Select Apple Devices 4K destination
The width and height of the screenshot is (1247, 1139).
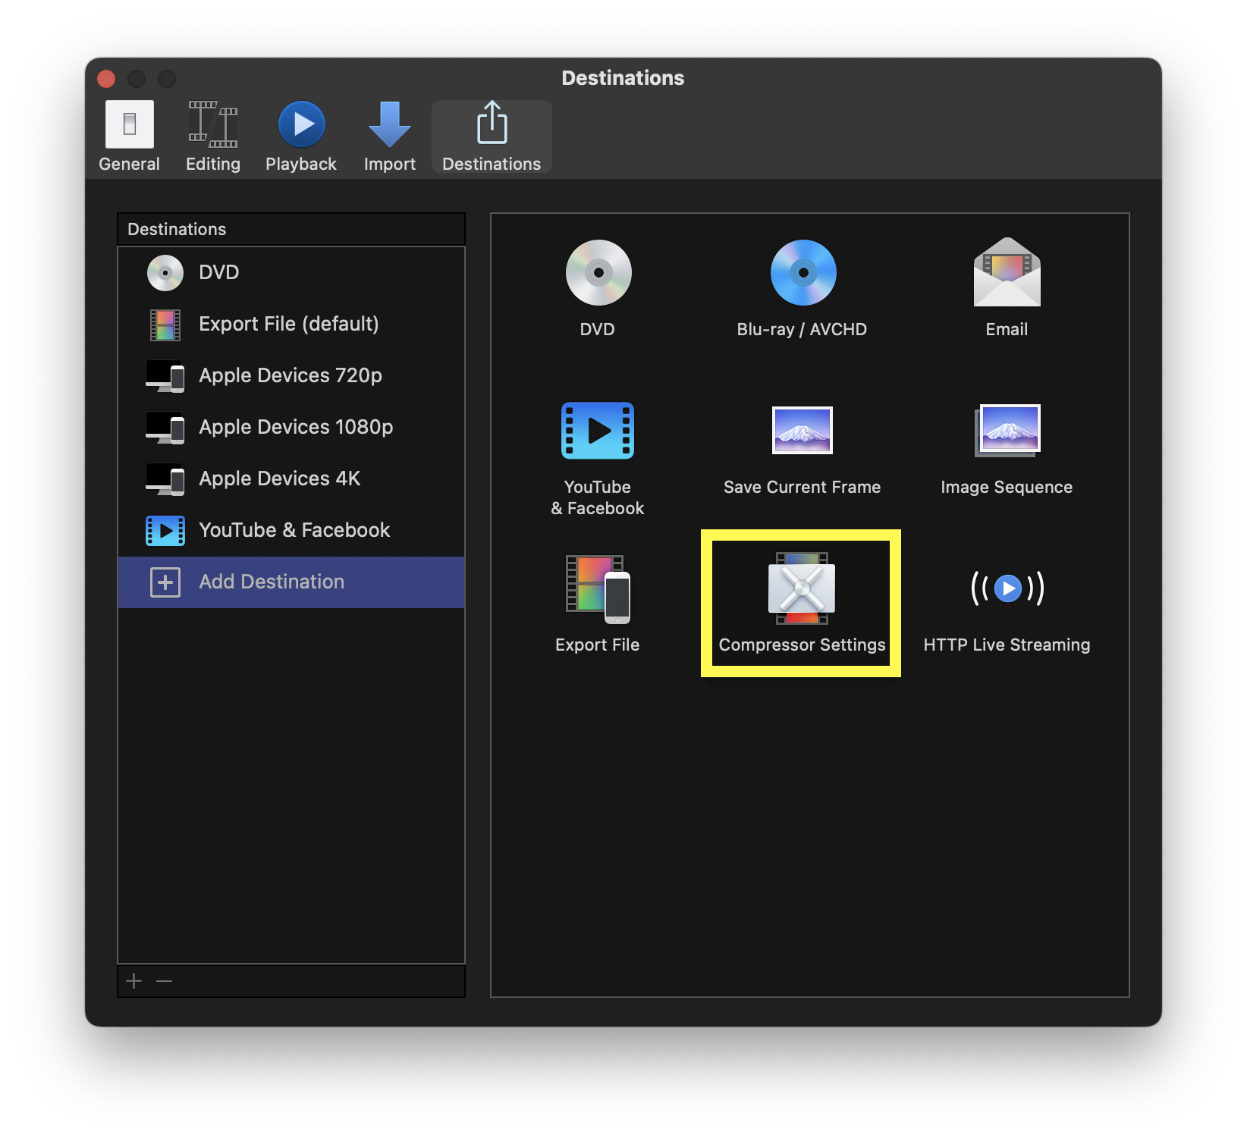click(x=291, y=479)
